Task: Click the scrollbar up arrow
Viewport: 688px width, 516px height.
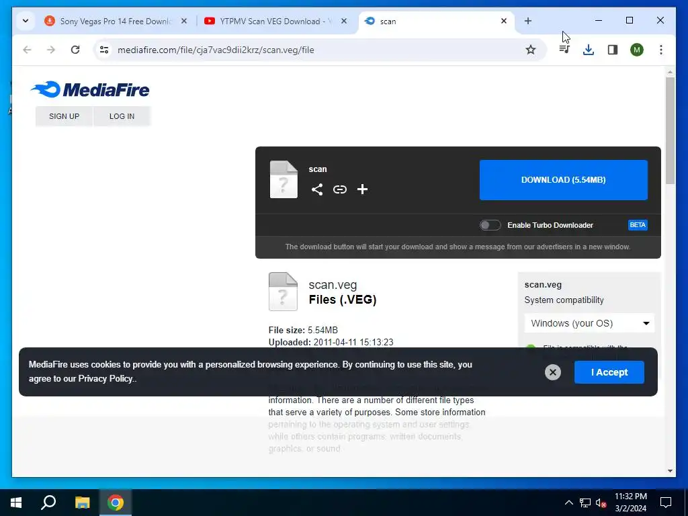Action: 670,71
